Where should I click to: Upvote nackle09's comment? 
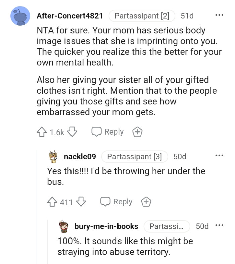pos(53,202)
